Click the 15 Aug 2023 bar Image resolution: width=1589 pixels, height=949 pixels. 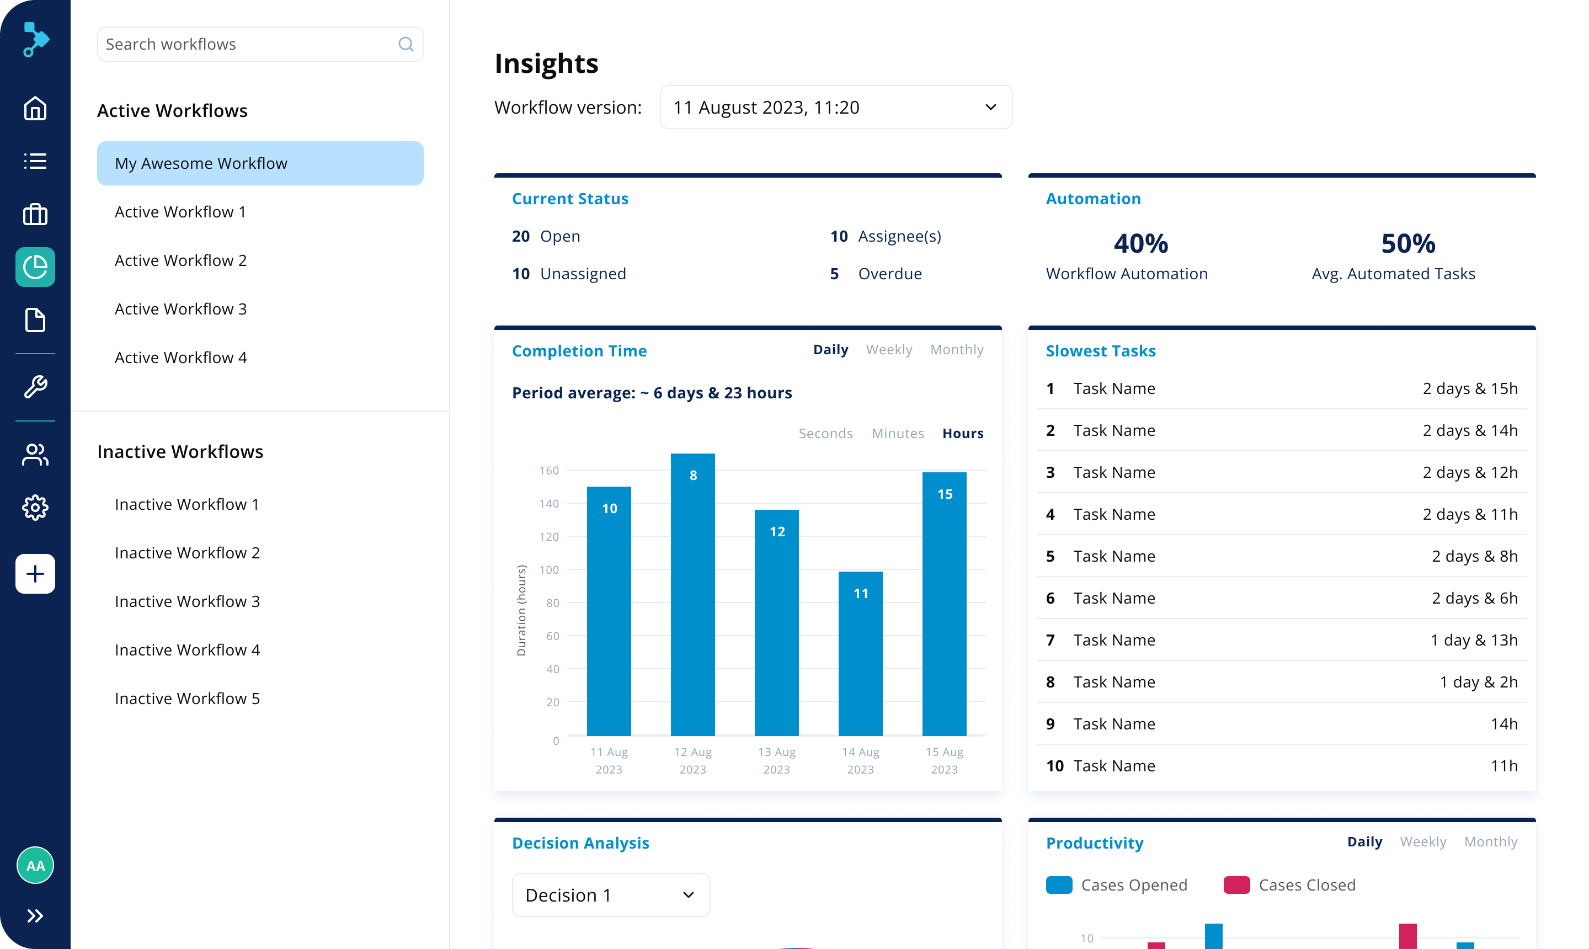pos(944,604)
